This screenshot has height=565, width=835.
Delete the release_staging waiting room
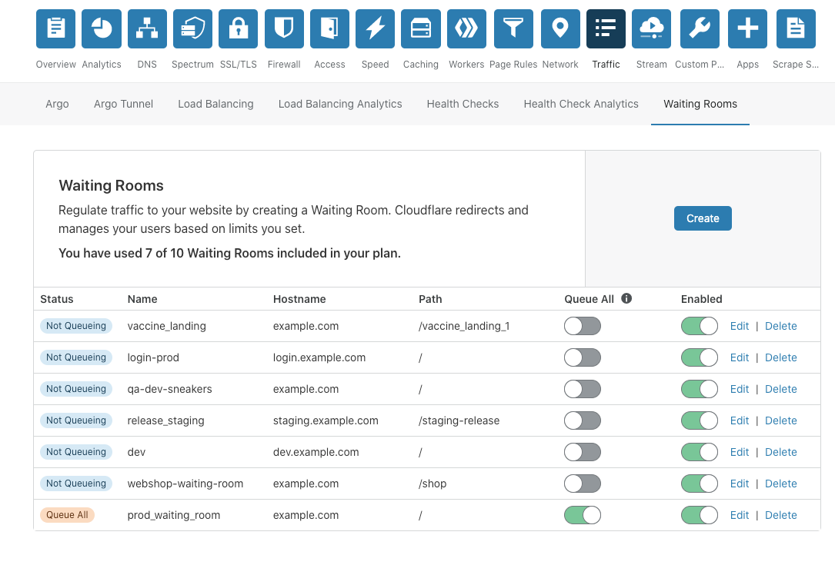pyautogui.click(x=780, y=420)
